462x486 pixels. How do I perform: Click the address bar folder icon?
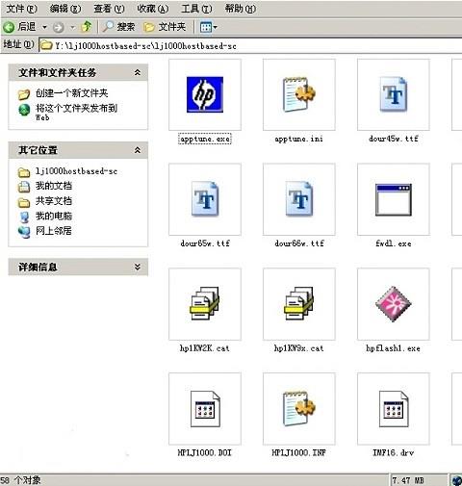(x=46, y=45)
